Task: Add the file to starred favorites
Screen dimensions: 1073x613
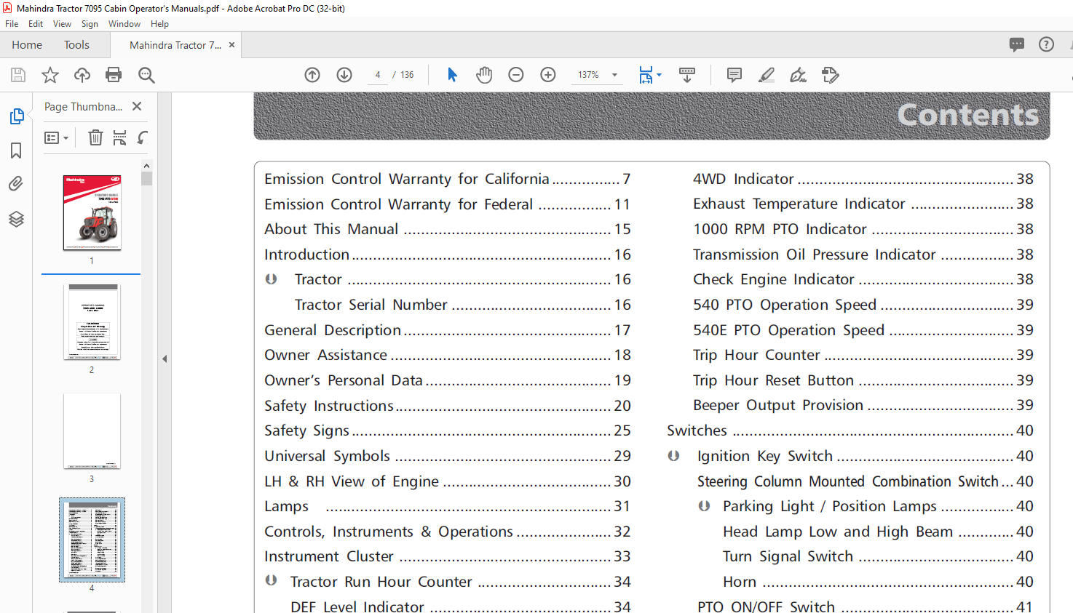Action: 50,75
